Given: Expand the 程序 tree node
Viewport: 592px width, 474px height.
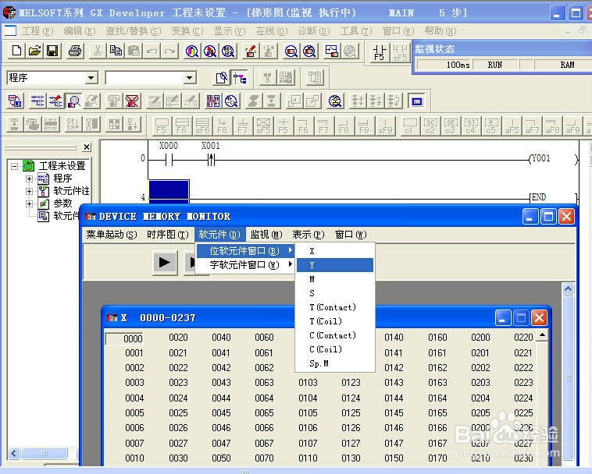Looking at the screenshot, I should tap(29, 179).
